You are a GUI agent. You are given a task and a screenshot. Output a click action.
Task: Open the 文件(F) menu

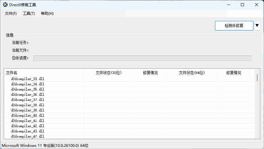point(11,14)
